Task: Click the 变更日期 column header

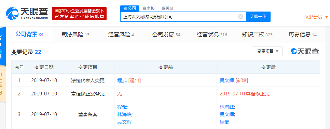Action: pos(44,67)
